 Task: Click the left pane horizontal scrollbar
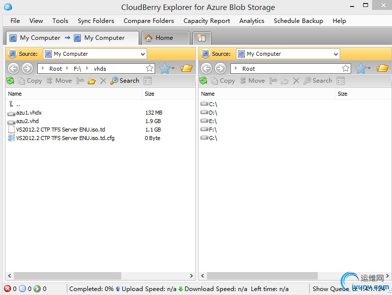67,276
